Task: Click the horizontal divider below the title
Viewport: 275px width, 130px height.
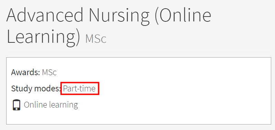Action: (139, 52)
